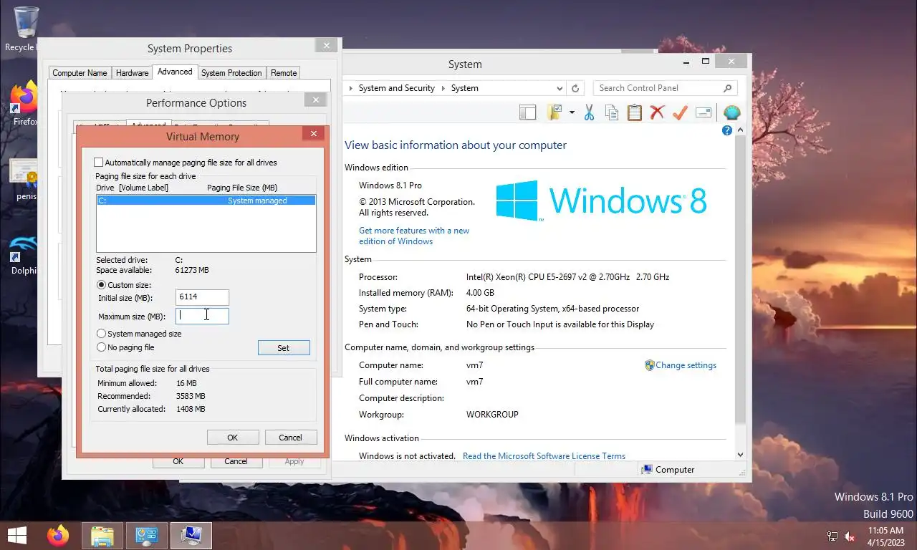
Task: Open Get more features with a new edition link
Action: coord(414,236)
